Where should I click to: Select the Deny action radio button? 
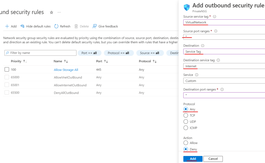pyautogui.click(x=186, y=149)
